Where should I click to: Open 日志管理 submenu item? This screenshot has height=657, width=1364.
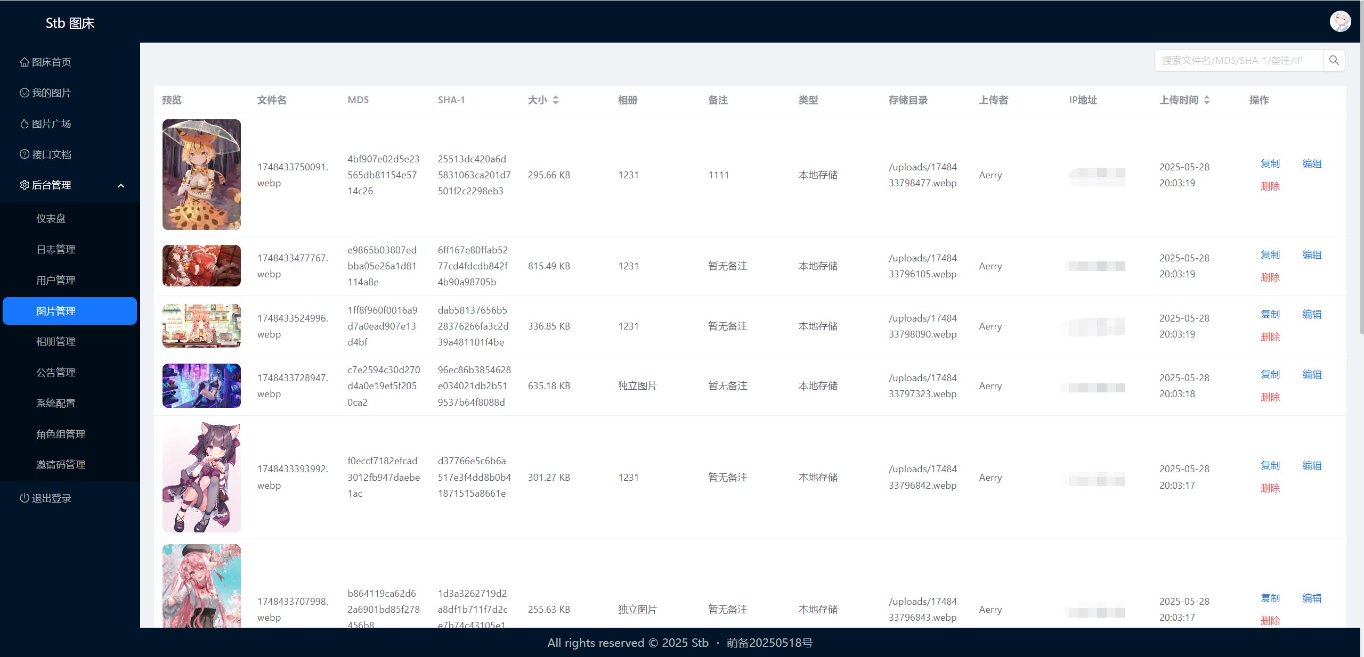[56, 250]
